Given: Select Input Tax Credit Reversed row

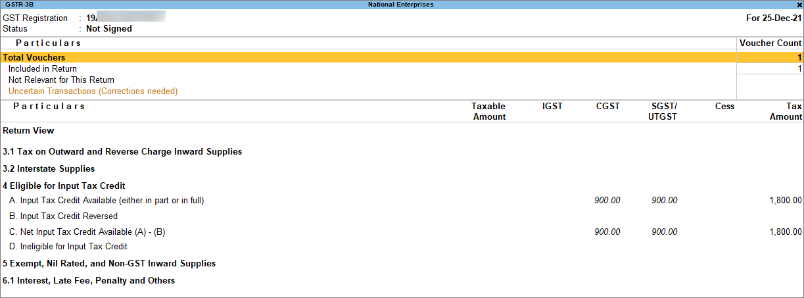Looking at the screenshot, I should tap(63, 216).
